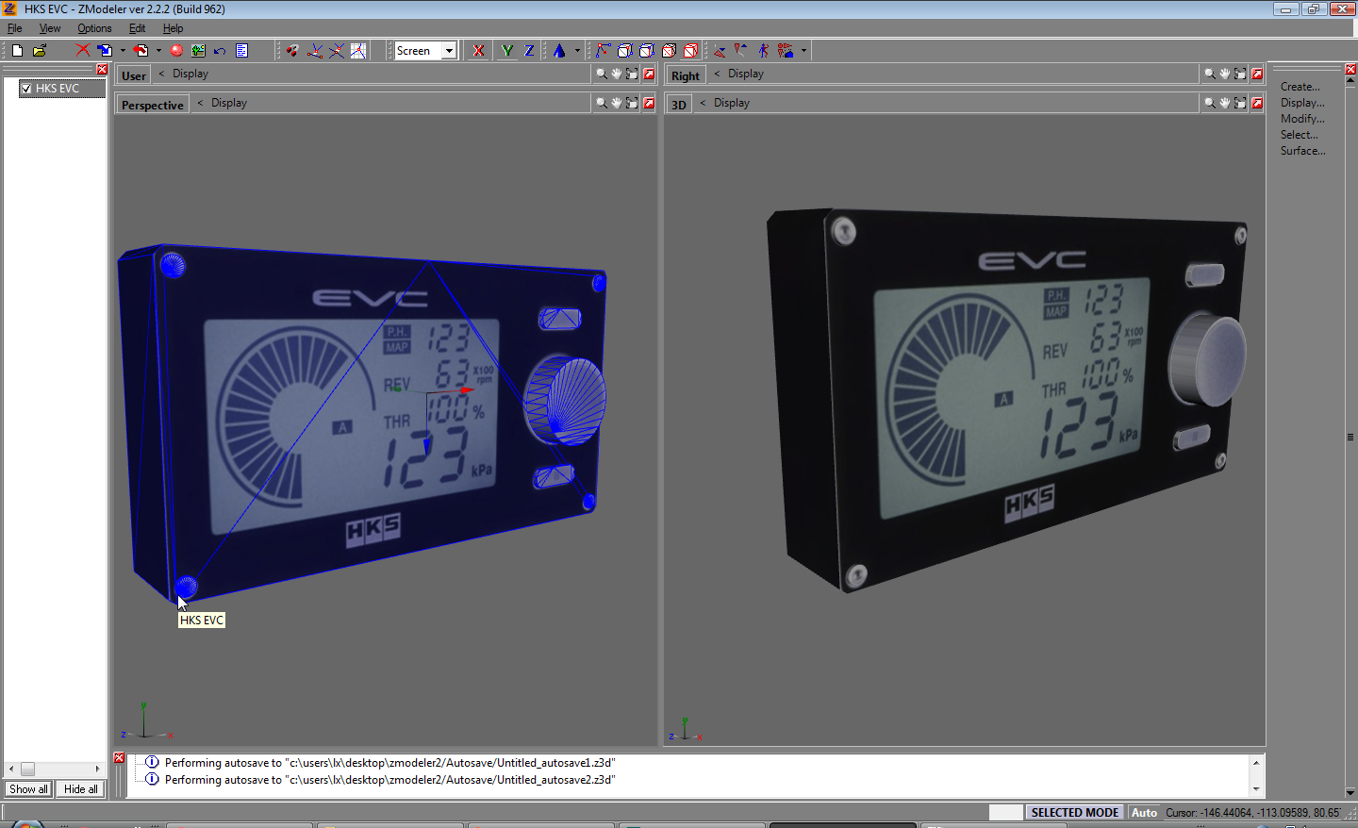
Task: Click the pan hand in Right viewport
Action: click(x=1225, y=74)
